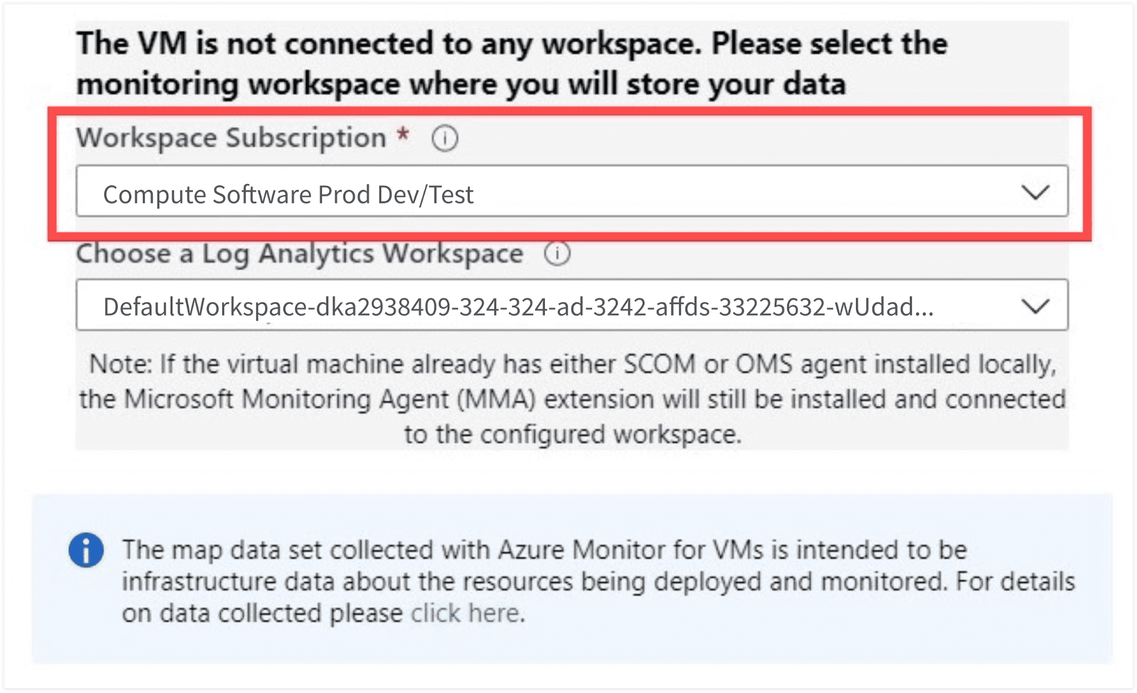Click "on data collected please" text
The width and height of the screenshot is (1137, 693).
[262, 613]
